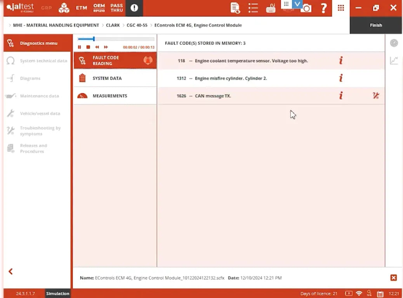Go to CGC 40-55 breadcrumb

137,25
